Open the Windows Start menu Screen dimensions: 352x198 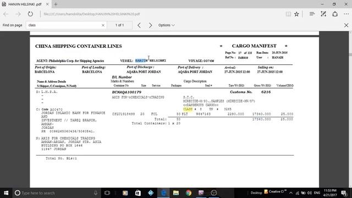6,193
